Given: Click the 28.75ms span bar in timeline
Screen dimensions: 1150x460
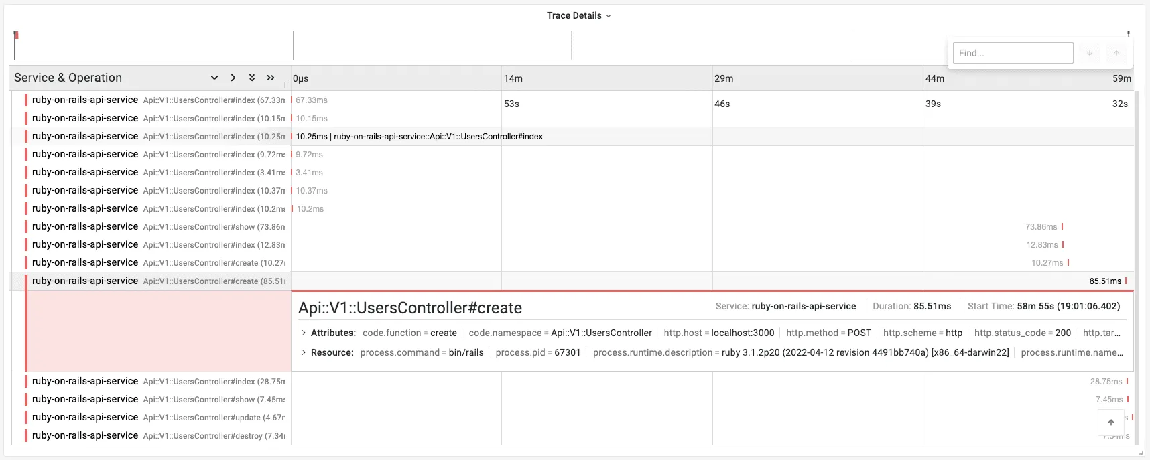Looking at the screenshot, I should [1127, 381].
